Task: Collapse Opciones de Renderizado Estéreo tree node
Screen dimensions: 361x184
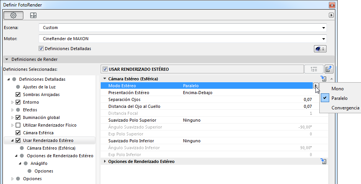Action: click(x=16, y=156)
